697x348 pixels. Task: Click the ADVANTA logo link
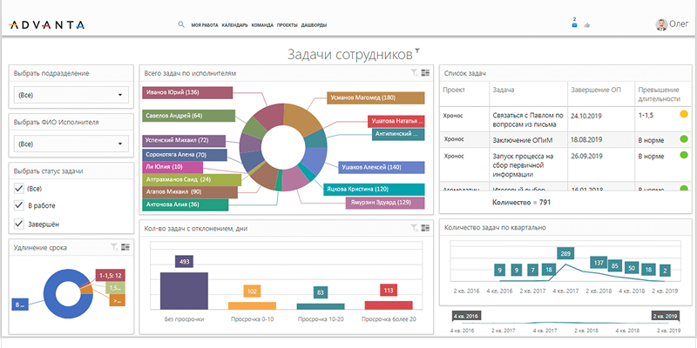click(x=44, y=25)
